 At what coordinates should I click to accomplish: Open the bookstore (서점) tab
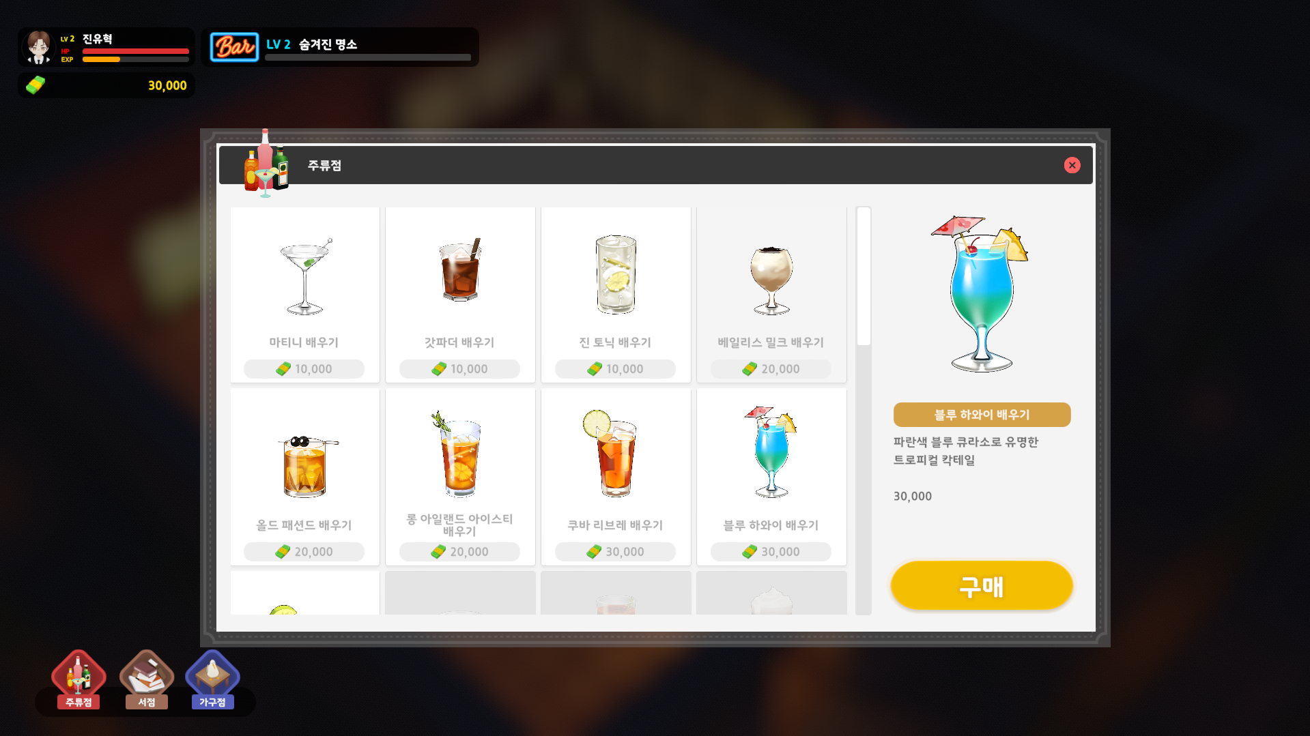click(146, 680)
